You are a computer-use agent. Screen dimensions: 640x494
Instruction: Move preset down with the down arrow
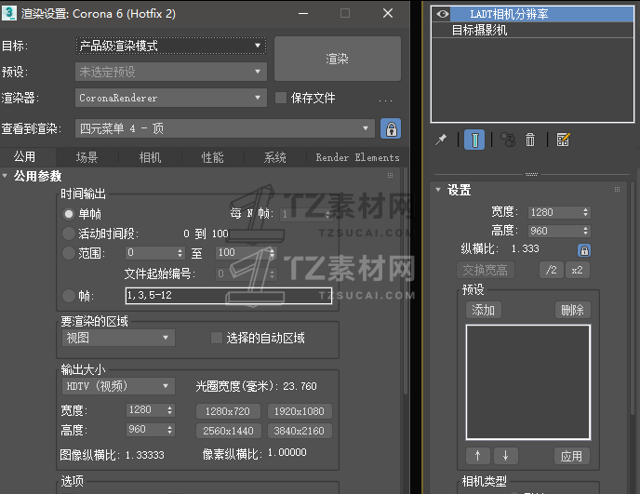click(506, 456)
